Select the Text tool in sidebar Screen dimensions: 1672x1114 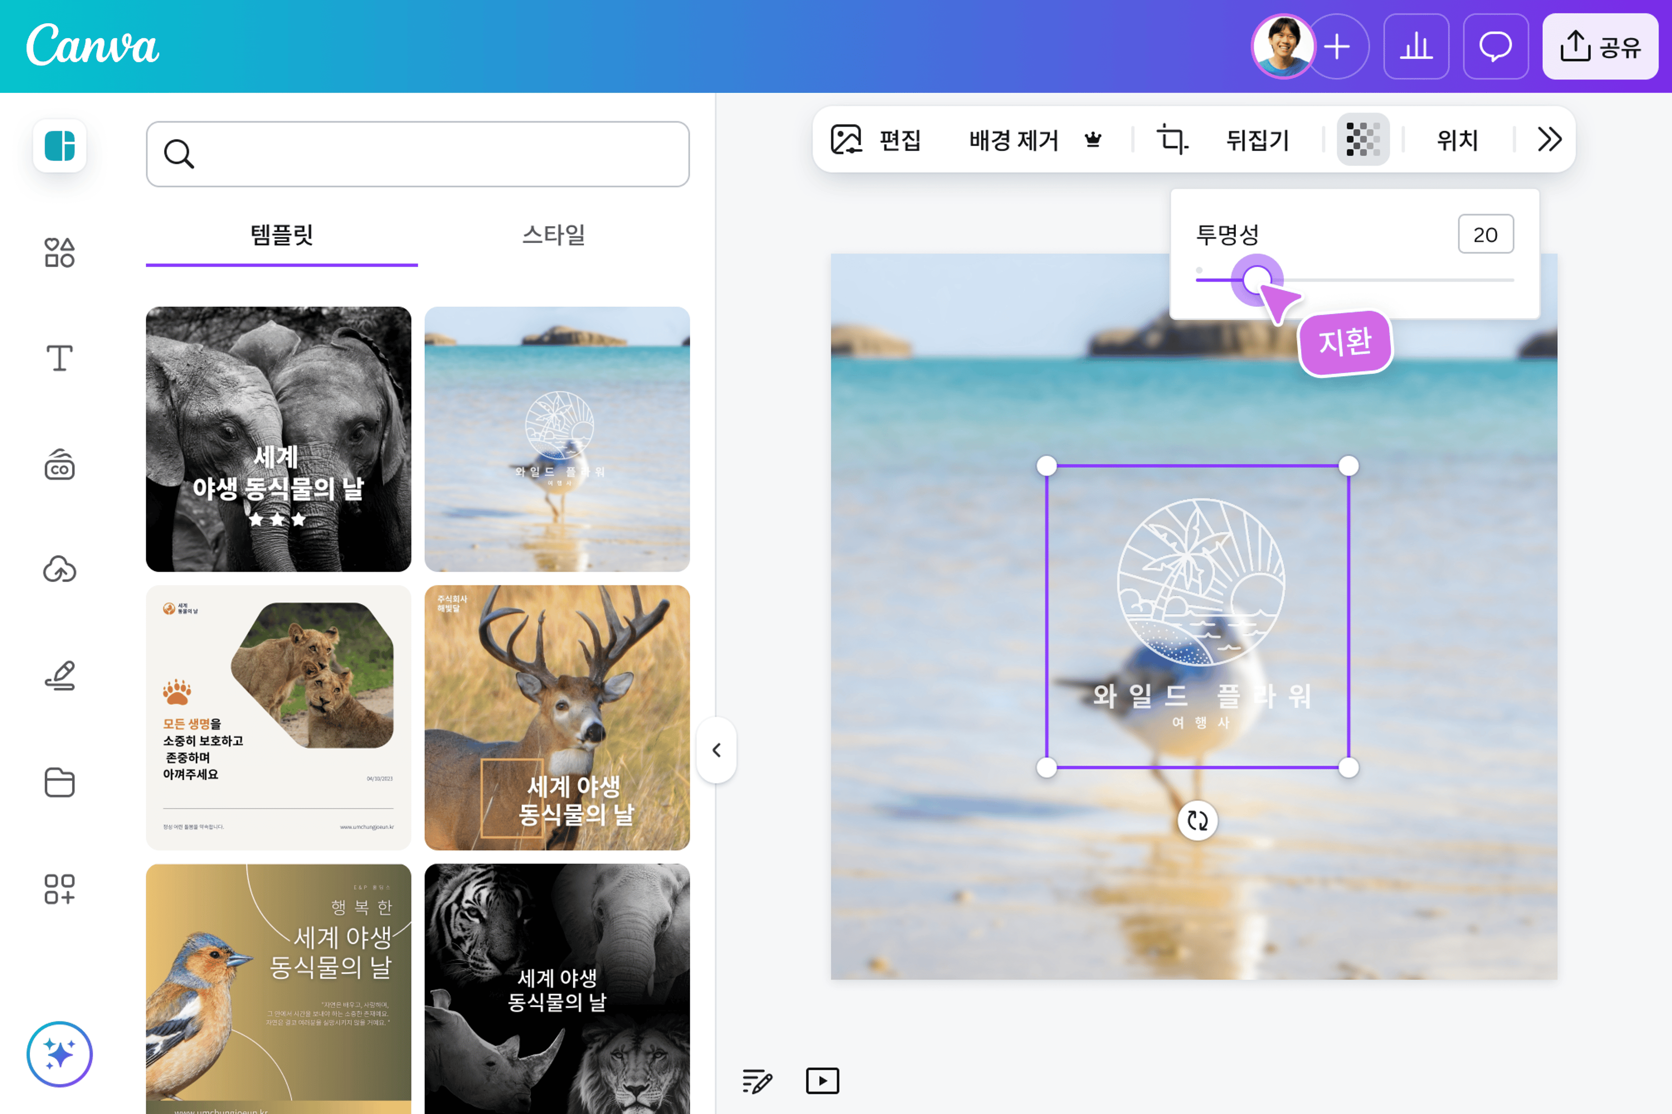[60, 358]
